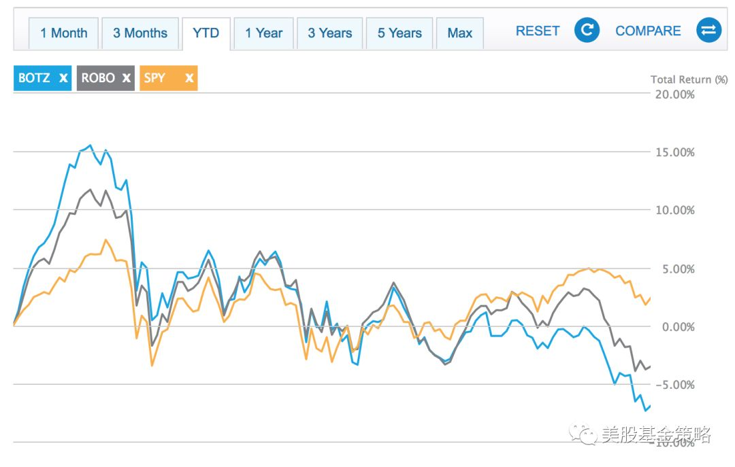The width and height of the screenshot is (735, 467).
Task: Click the orange SPY ticker tag
Action: (156, 77)
